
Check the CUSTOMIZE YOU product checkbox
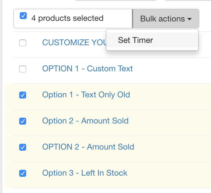tap(23, 43)
